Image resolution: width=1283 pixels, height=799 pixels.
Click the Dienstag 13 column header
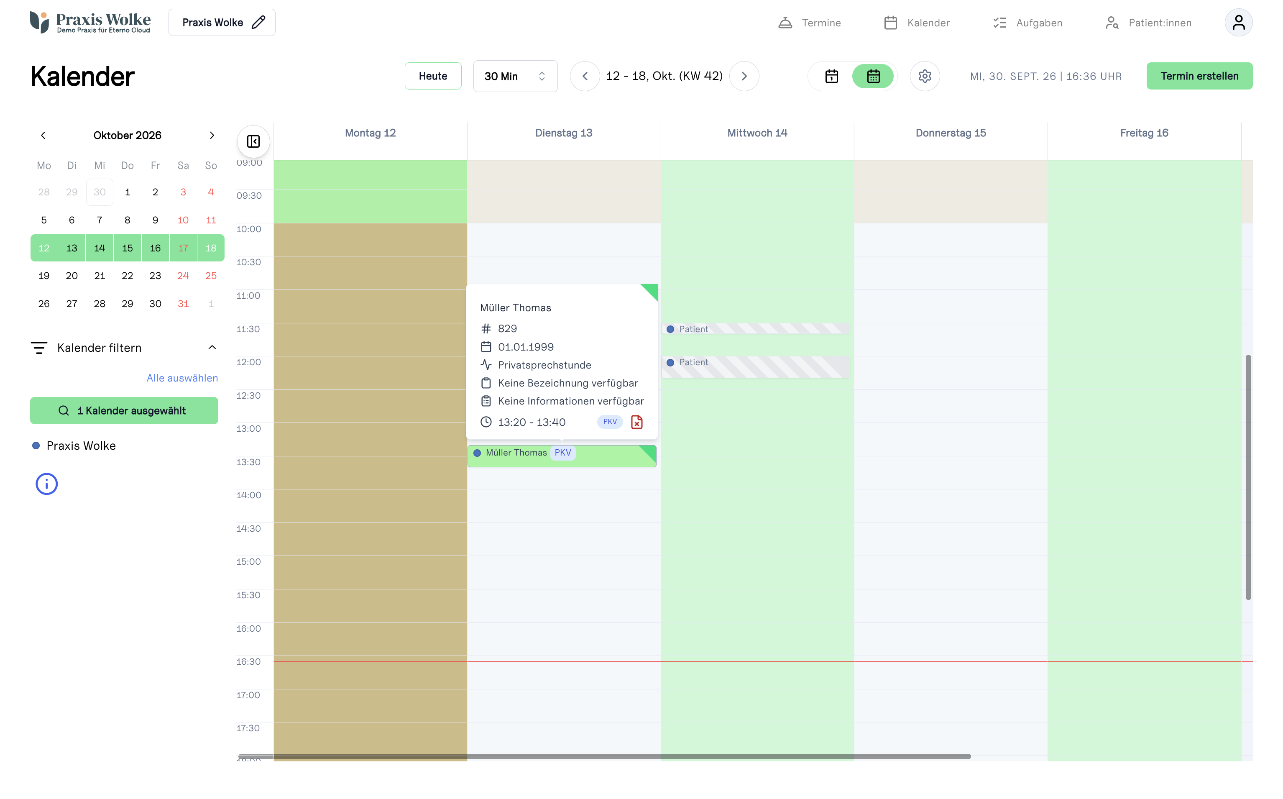tap(564, 133)
